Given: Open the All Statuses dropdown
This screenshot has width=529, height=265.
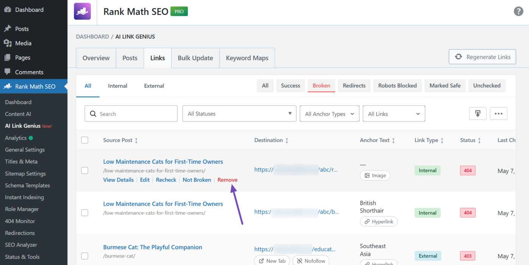Looking at the screenshot, I should point(240,113).
